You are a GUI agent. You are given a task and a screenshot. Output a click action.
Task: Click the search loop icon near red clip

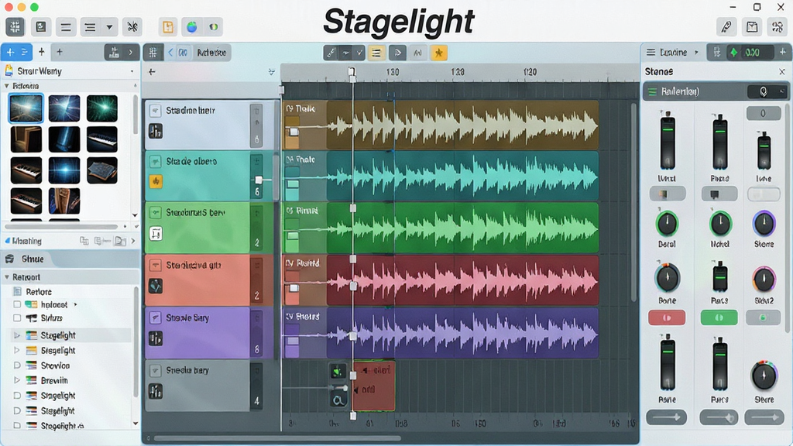point(338,400)
